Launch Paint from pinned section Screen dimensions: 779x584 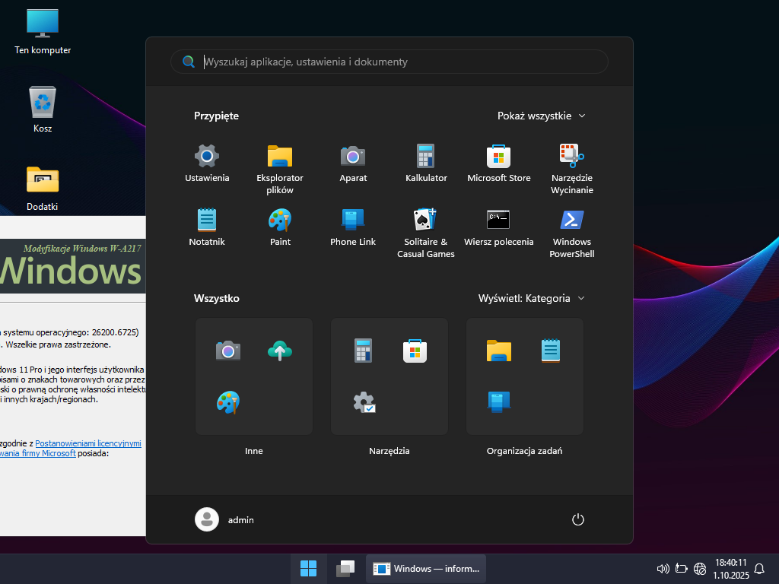tap(280, 220)
